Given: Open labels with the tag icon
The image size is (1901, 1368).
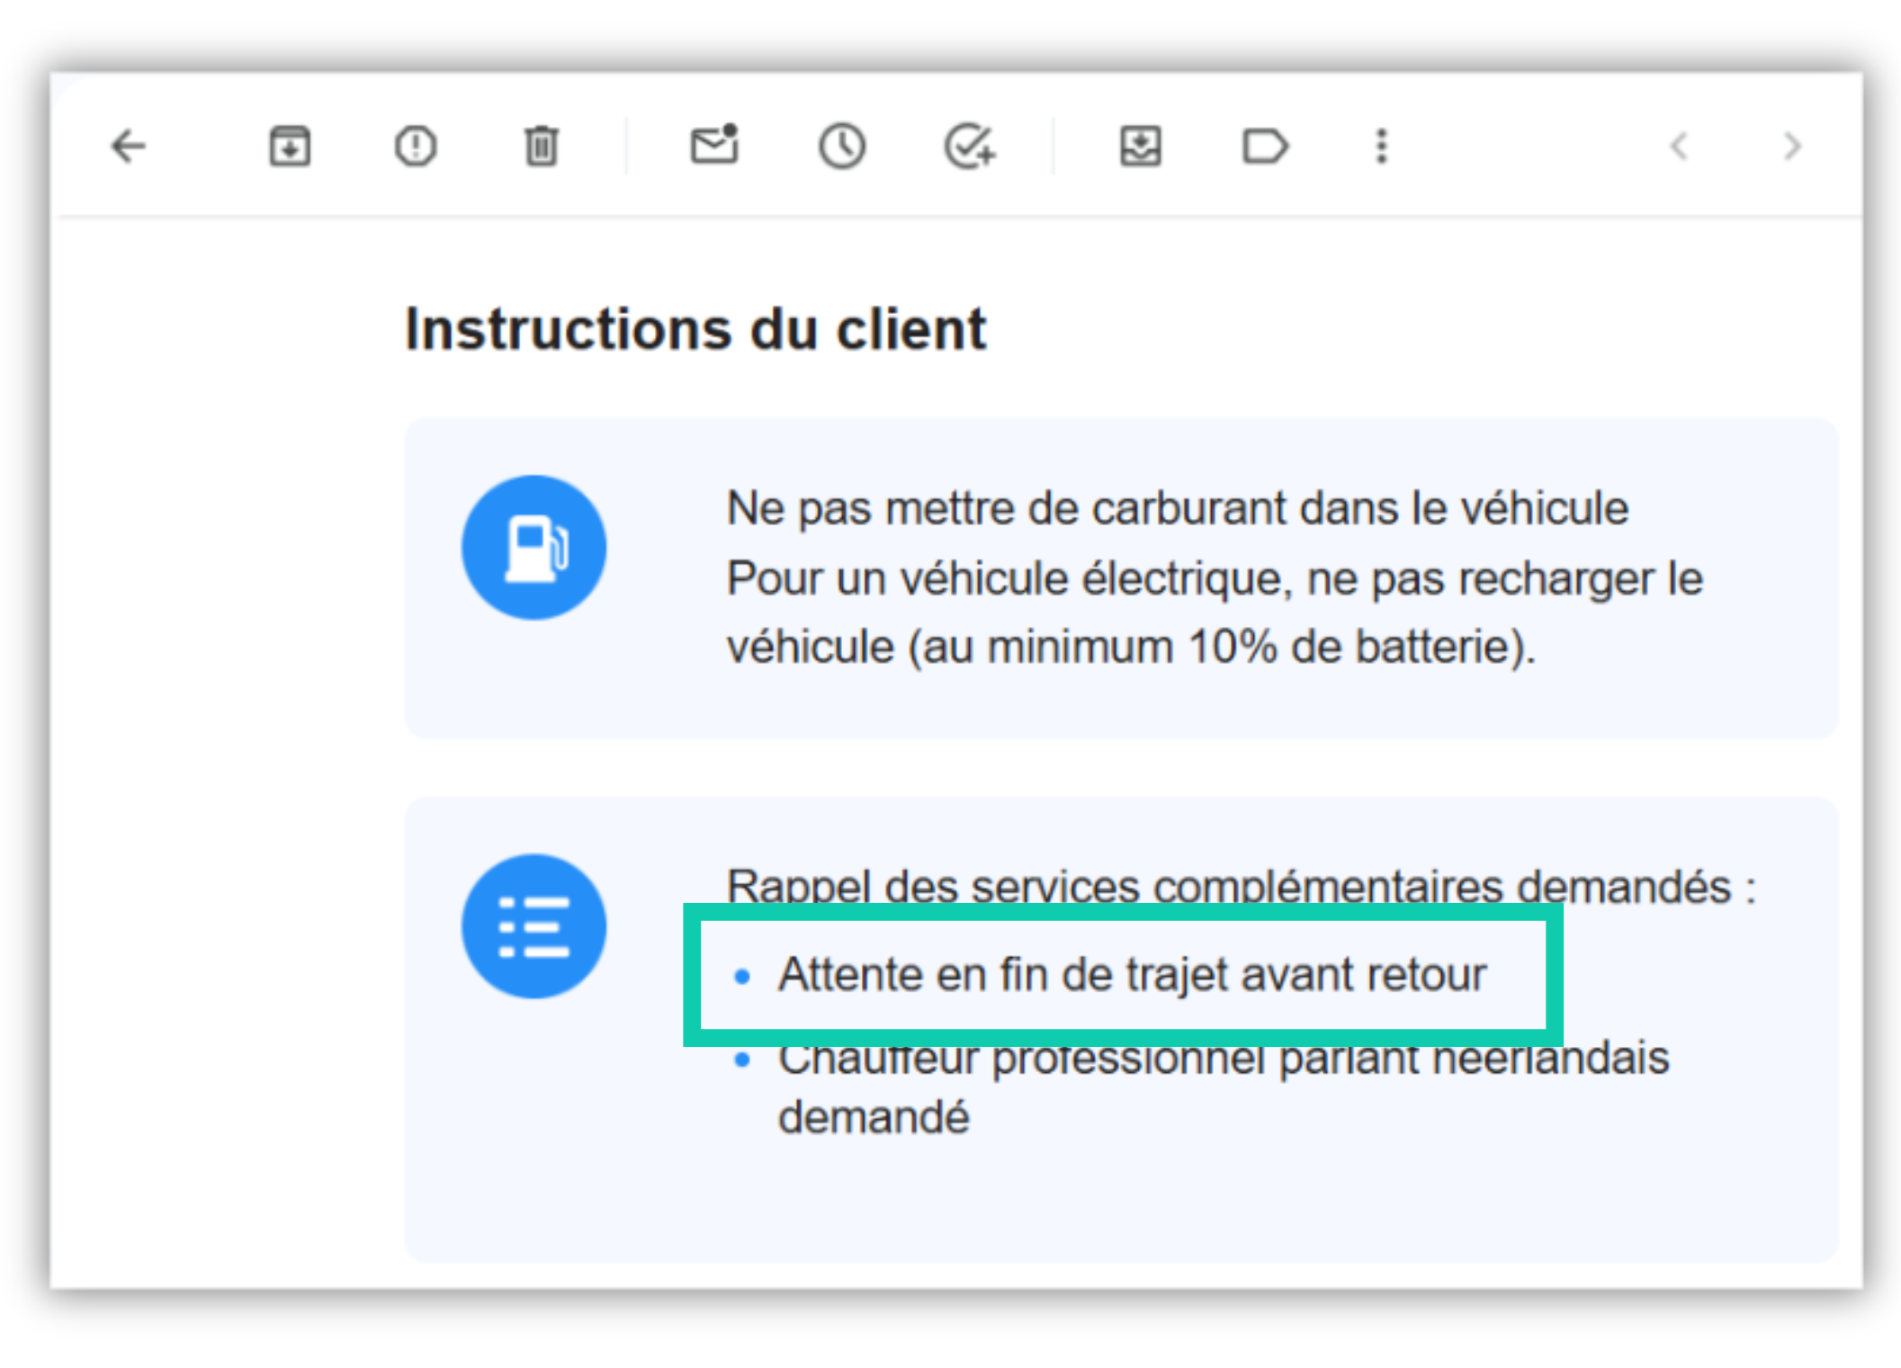Looking at the screenshot, I should pos(1264,146).
